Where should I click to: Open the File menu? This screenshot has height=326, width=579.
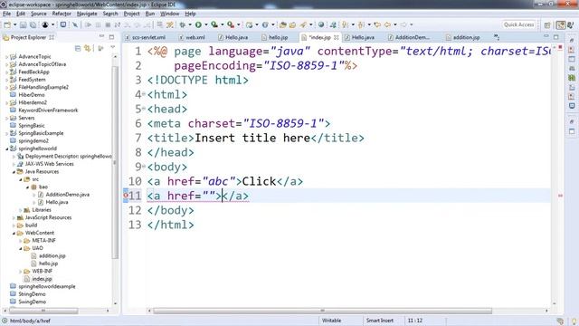tap(6, 14)
